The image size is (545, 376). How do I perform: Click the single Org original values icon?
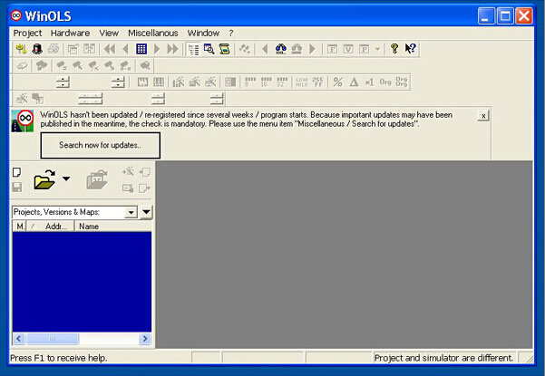[385, 82]
